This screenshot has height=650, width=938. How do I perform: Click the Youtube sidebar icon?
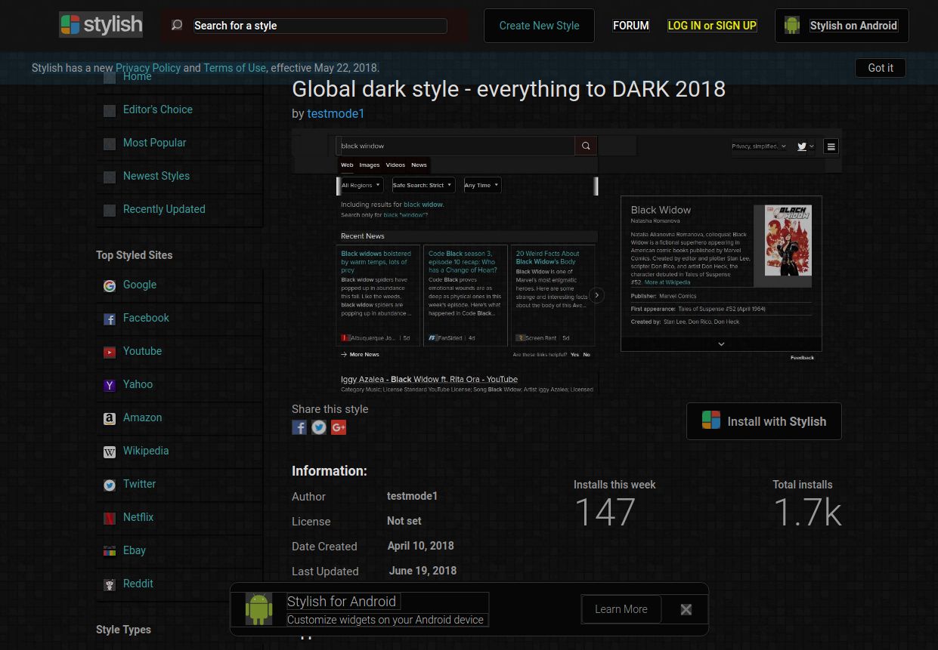tap(110, 352)
